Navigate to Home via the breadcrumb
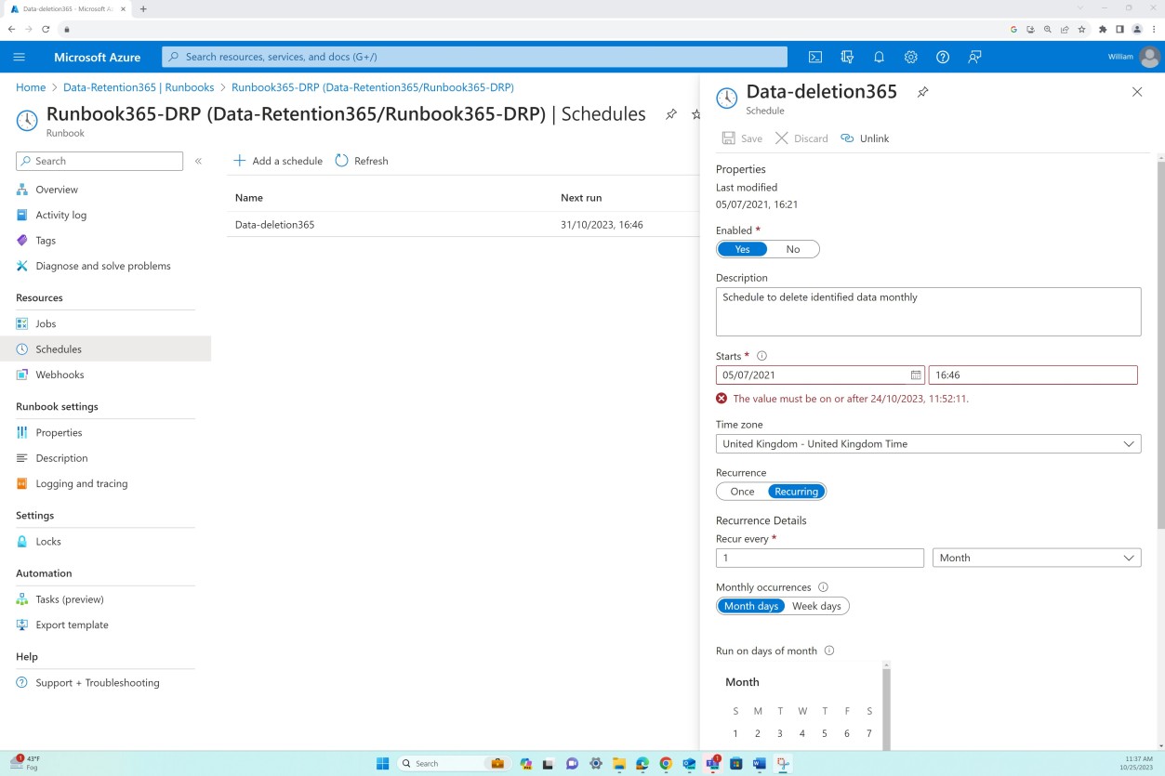The width and height of the screenshot is (1165, 776). pyautogui.click(x=31, y=86)
